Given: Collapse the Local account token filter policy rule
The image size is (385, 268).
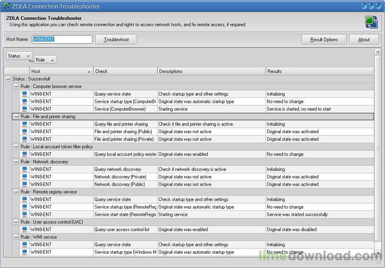Looking at the screenshot, I should pos(16,147).
